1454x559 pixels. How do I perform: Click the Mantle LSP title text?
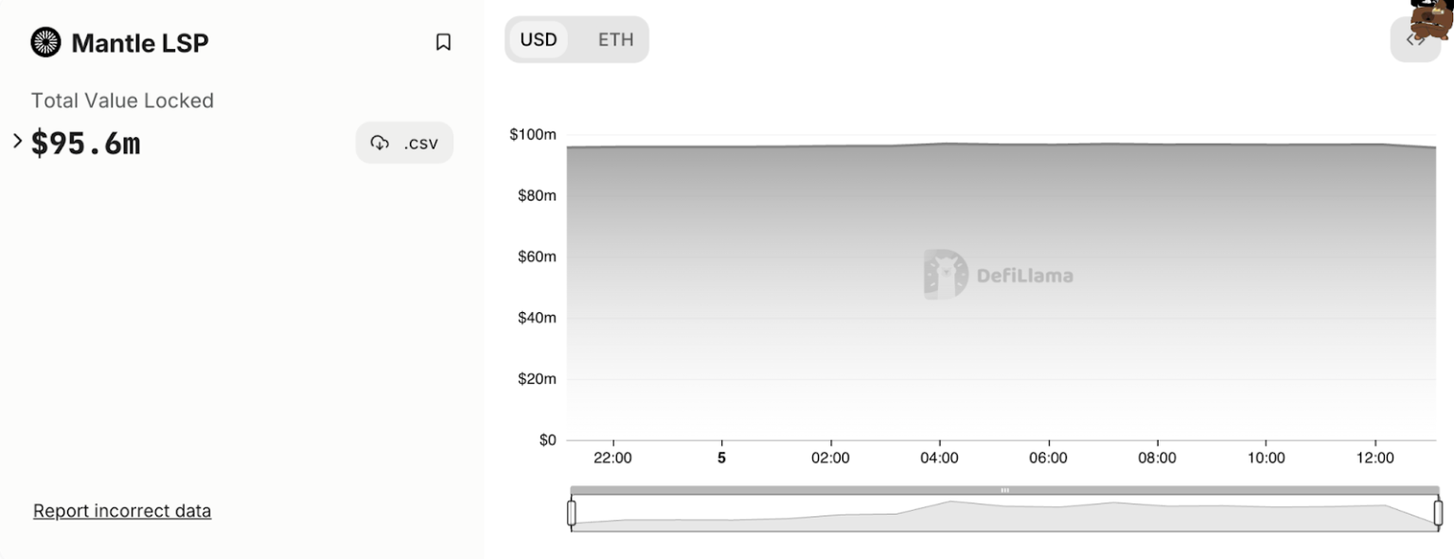(140, 44)
